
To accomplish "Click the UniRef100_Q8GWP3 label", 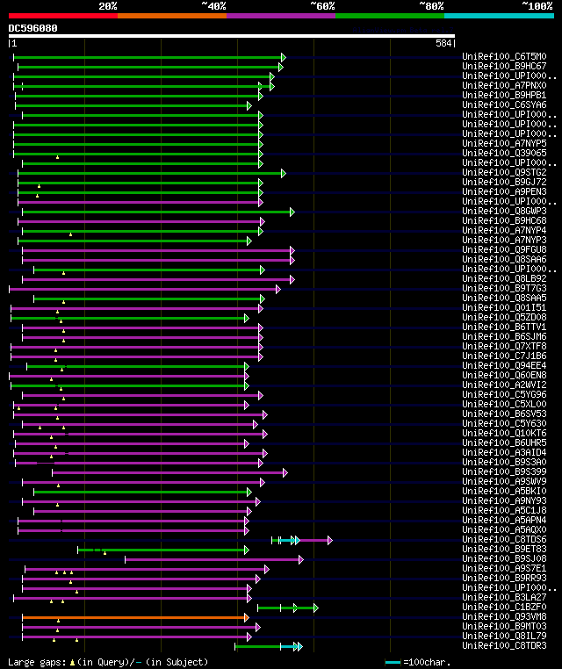I will (x=504, y=211).
